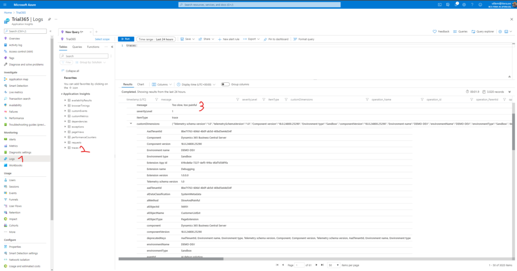Screen dimensions: 517x271
Task: Filter the timestamp column
Action: (157, 99)
